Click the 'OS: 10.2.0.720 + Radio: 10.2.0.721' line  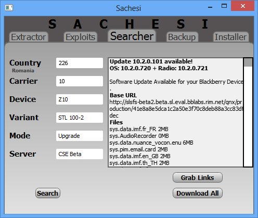pos(159,68)
